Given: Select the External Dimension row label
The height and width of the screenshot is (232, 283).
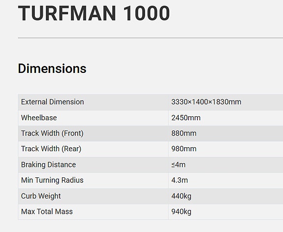Looking at the screenshot, I should click(x=53, y=102).
